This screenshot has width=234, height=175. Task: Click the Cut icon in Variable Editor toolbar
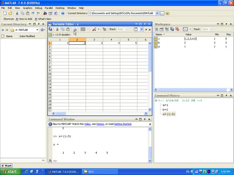tap(57, 29)
